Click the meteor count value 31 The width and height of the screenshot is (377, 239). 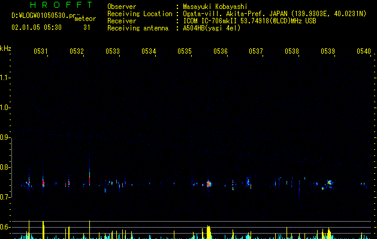click(87, 27)
